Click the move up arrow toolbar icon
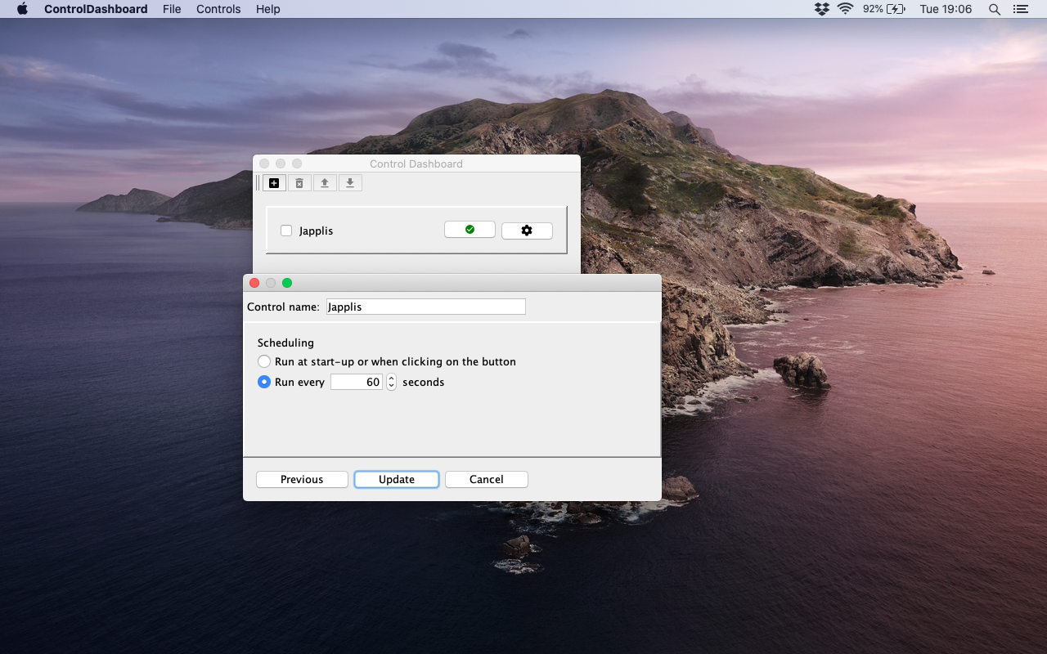Viewport: 1047px width, 654px height. point(325,183)
